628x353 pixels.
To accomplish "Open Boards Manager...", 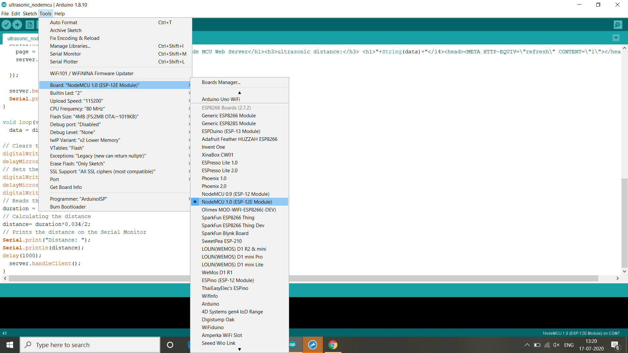I will [x=221, y=82].
